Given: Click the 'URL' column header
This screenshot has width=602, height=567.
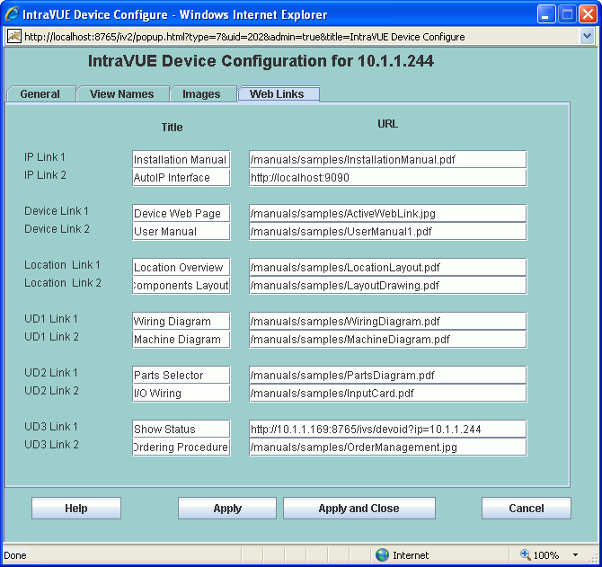Looking at the screenshot, I should click(388, 124).
